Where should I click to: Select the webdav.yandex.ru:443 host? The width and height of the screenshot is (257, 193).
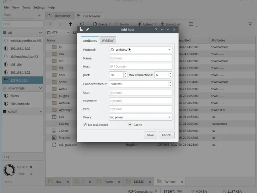tap(22, 41)
